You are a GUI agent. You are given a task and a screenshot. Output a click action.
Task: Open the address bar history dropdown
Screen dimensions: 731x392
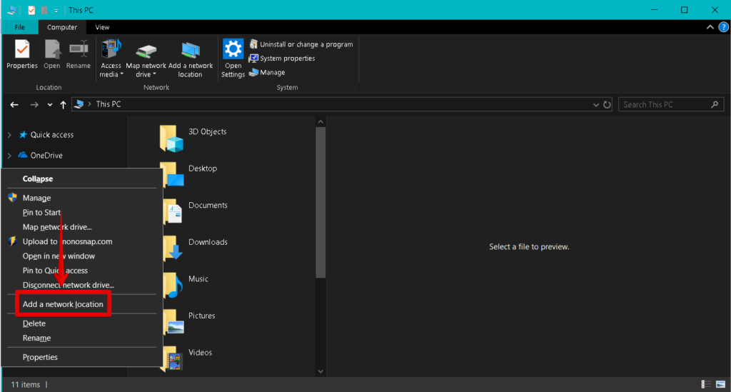tap(596, 104)
